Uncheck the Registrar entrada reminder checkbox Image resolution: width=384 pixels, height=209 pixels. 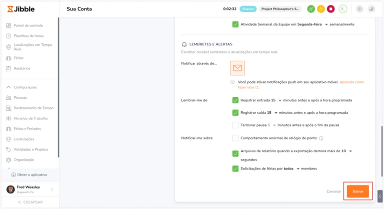[x=235, y=100]
